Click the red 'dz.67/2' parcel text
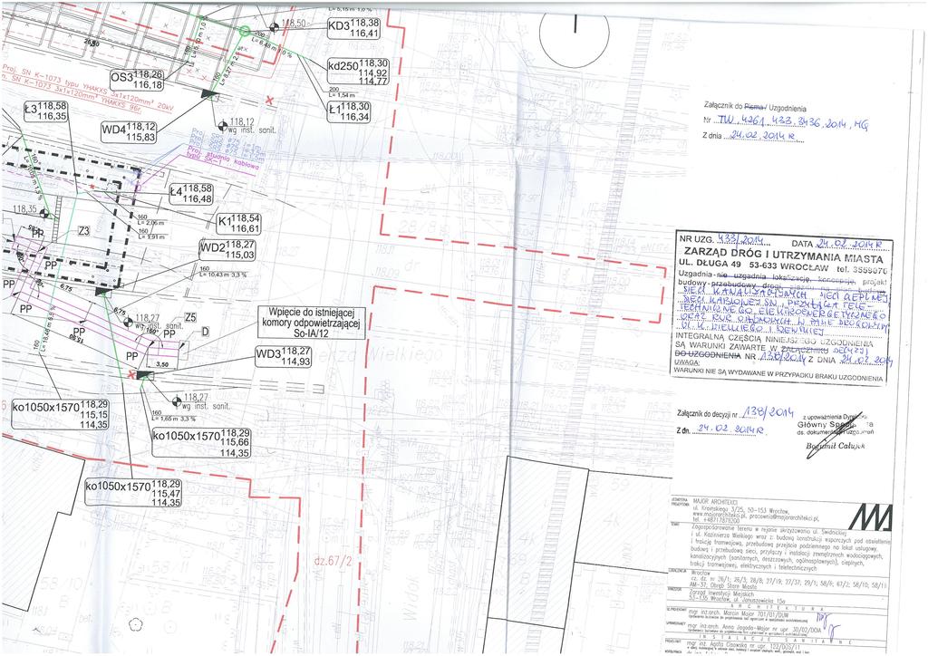Screen dimensions: 928x656 333,560
